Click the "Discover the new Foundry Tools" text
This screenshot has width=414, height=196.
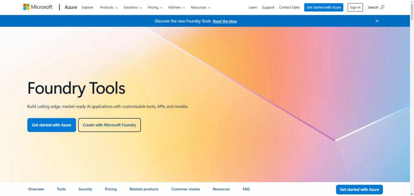coord(183,21)
